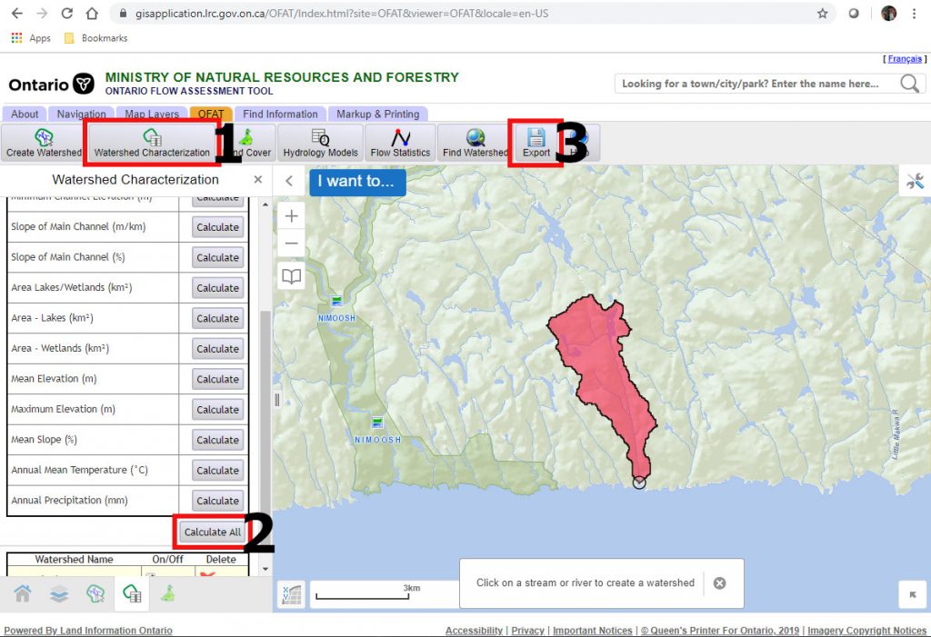Open the Find Watershed tool
The image size is (931, 637).
[474, 142]
